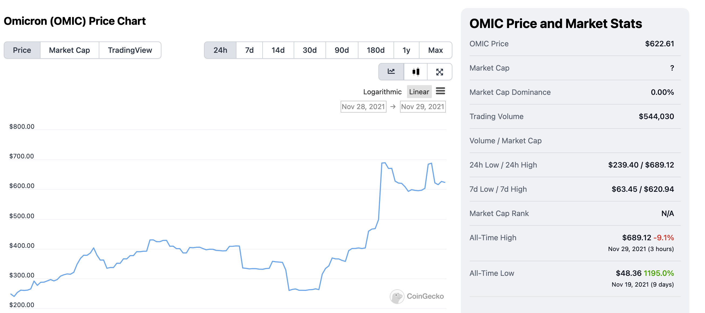Open the Nov 28, 2021 start date picker
Screen dimensions: 705x313
(363, 107)
